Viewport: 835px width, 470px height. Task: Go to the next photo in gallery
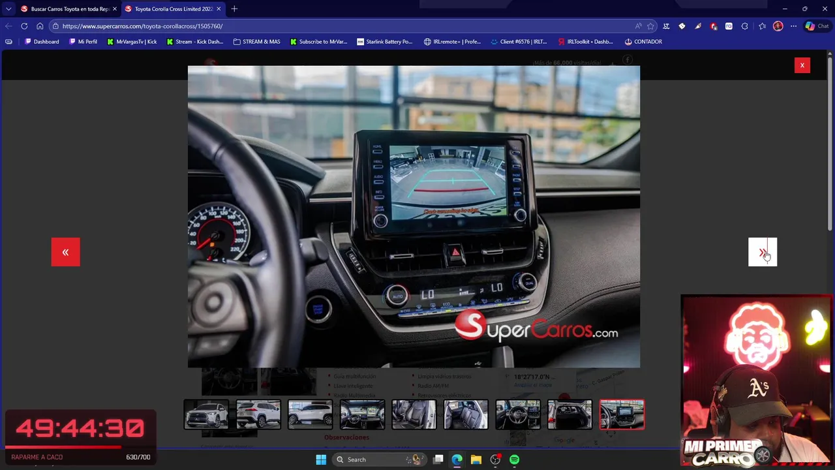pyautogui.click(x=763, y=252)
